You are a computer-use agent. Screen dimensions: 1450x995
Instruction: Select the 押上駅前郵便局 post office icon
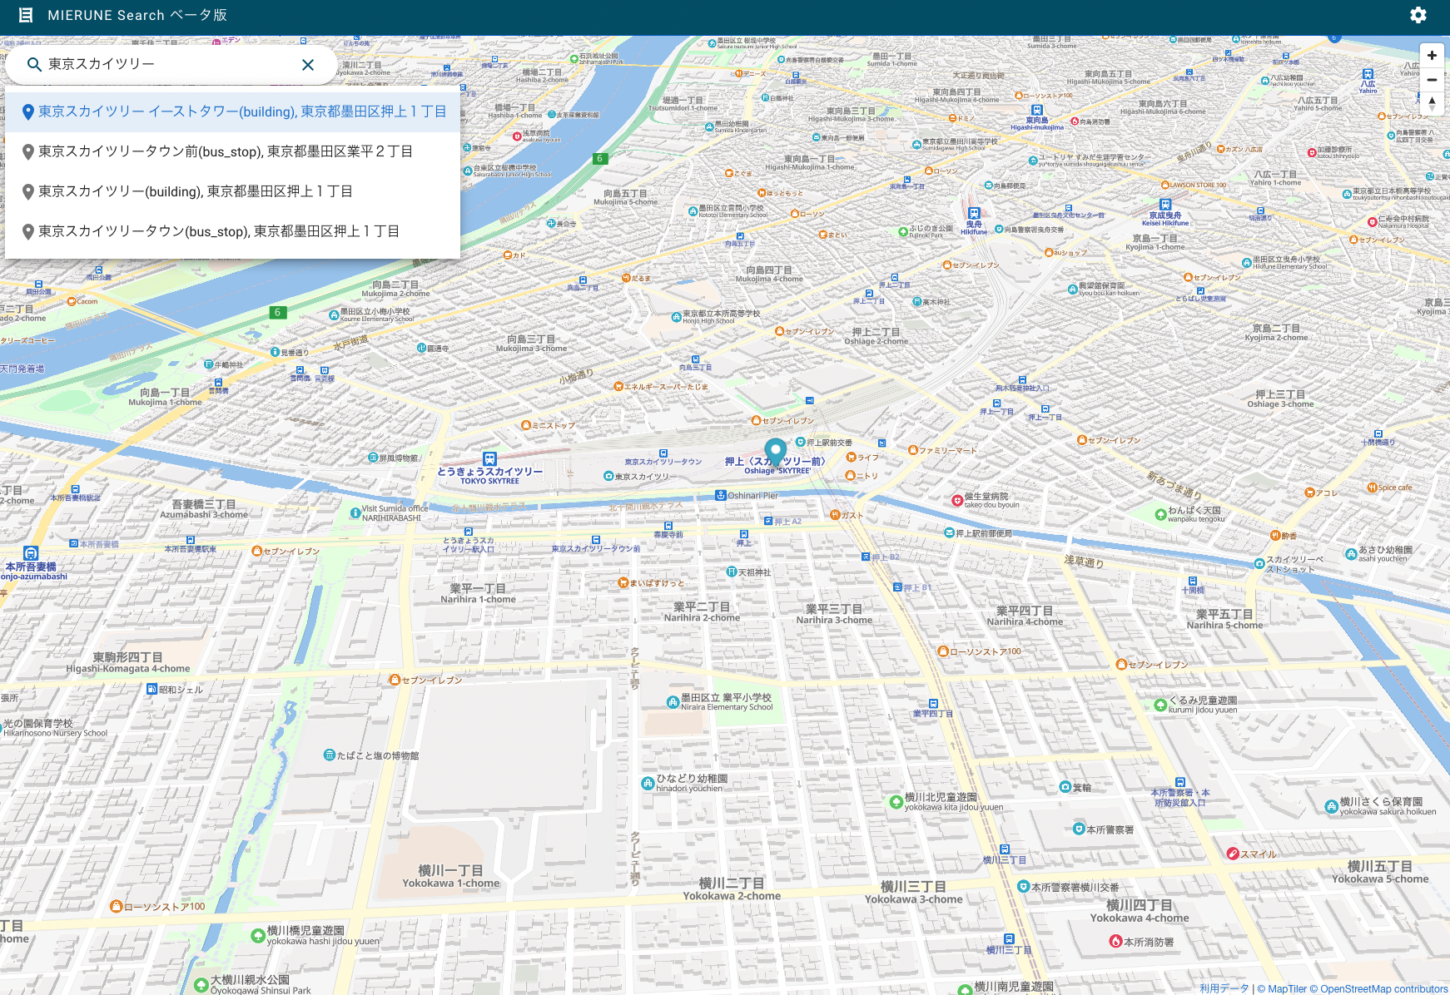click(x=949, y=533)
